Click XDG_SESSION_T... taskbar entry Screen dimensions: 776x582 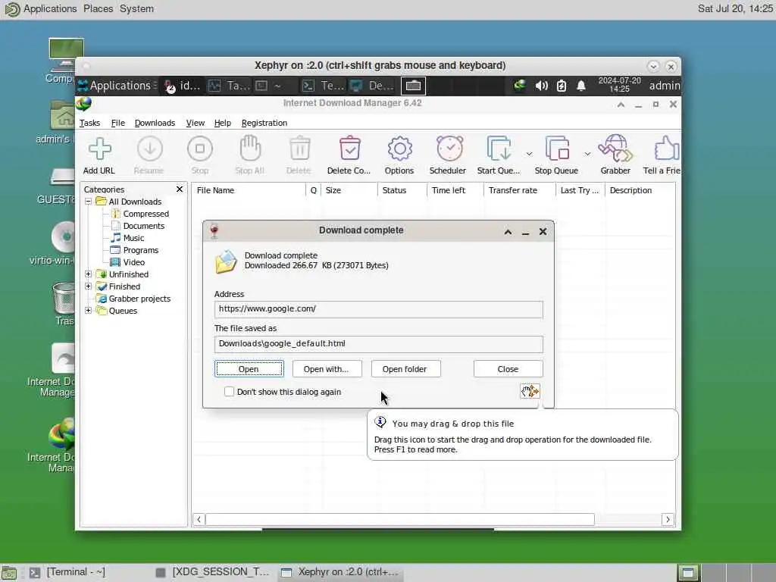(213, 572)
